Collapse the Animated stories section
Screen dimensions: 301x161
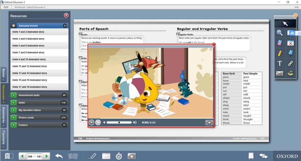[x=13, y=26]
